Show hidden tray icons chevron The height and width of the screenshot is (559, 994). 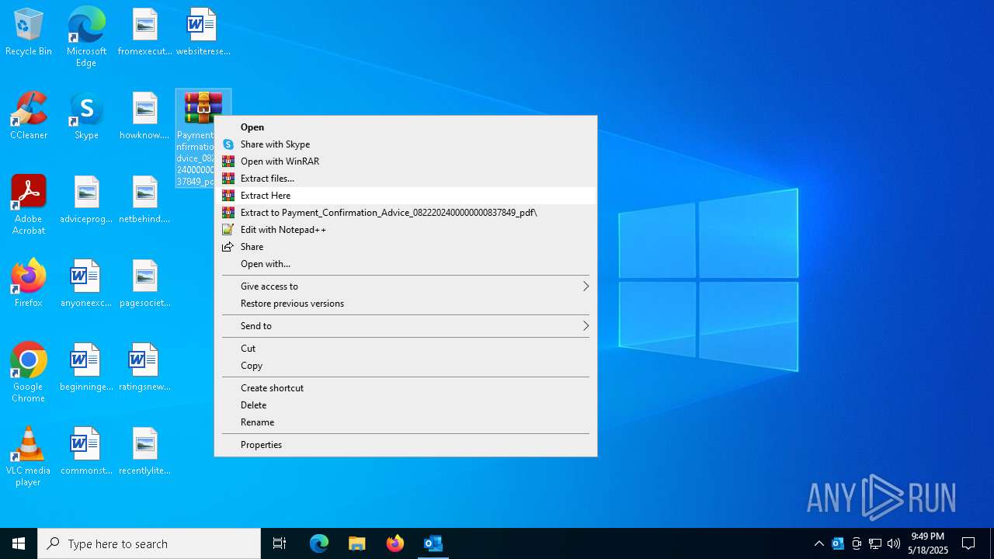coord(818,543)
